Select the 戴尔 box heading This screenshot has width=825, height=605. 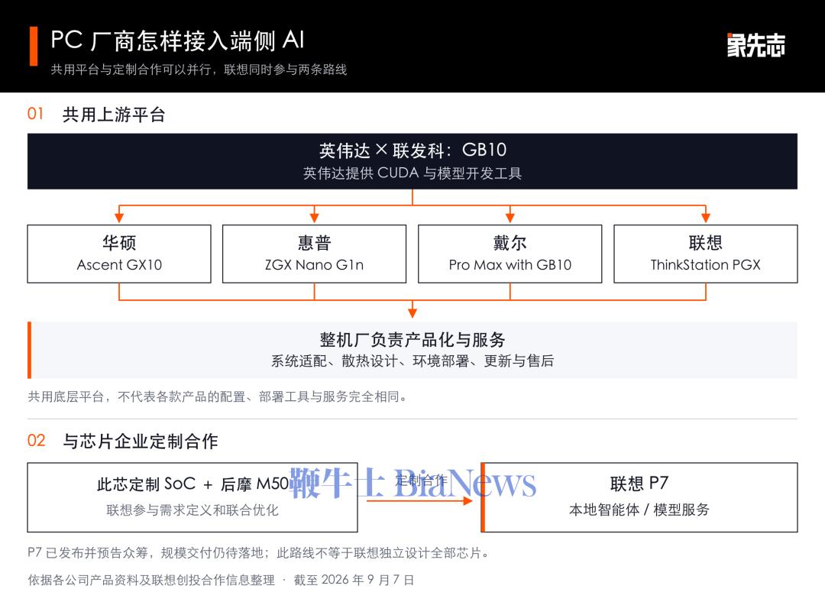(x=510, y=242)
